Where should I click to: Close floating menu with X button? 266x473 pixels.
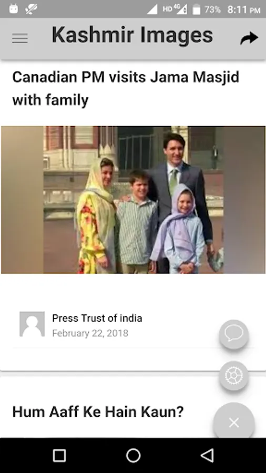tap(234, 423)
